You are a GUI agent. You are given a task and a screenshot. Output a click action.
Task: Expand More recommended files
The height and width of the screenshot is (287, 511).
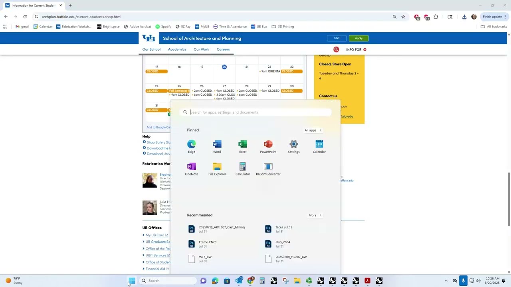pos(315,215)
